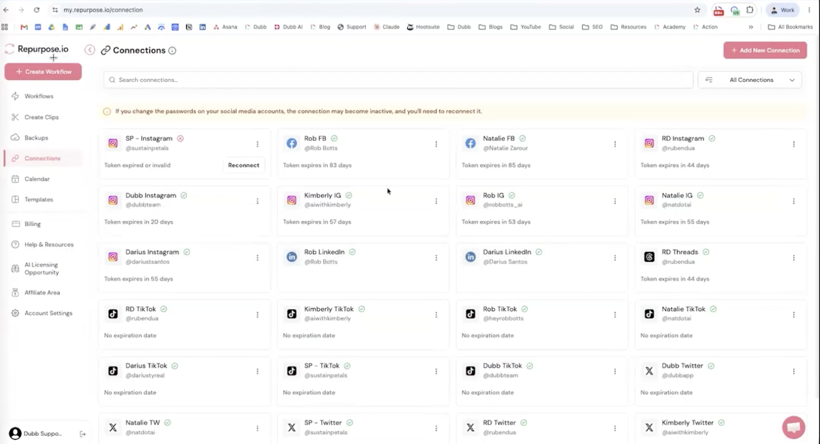This screenshot has width=820, height=444.
Task: Open the Repurpose.io logo home link
Action: tap(37, 49)
